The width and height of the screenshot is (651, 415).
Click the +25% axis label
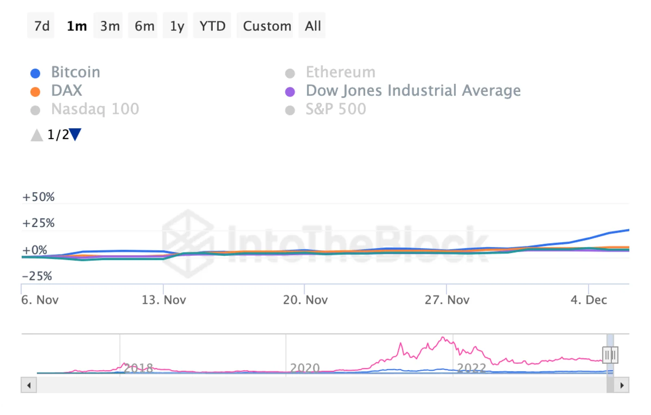pos(38,223)
